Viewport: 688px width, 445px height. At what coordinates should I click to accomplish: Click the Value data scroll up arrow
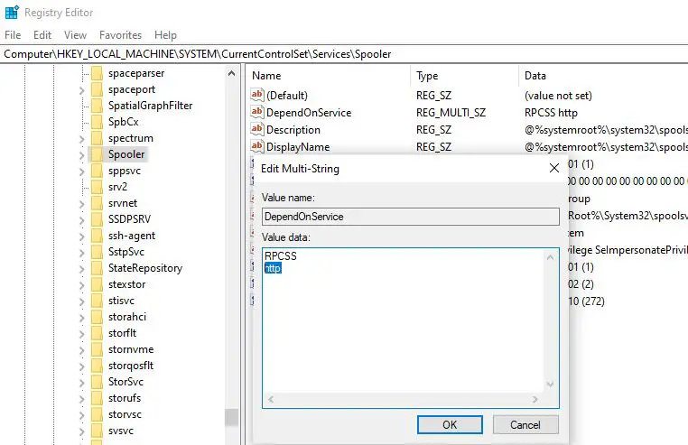(550, 257)
